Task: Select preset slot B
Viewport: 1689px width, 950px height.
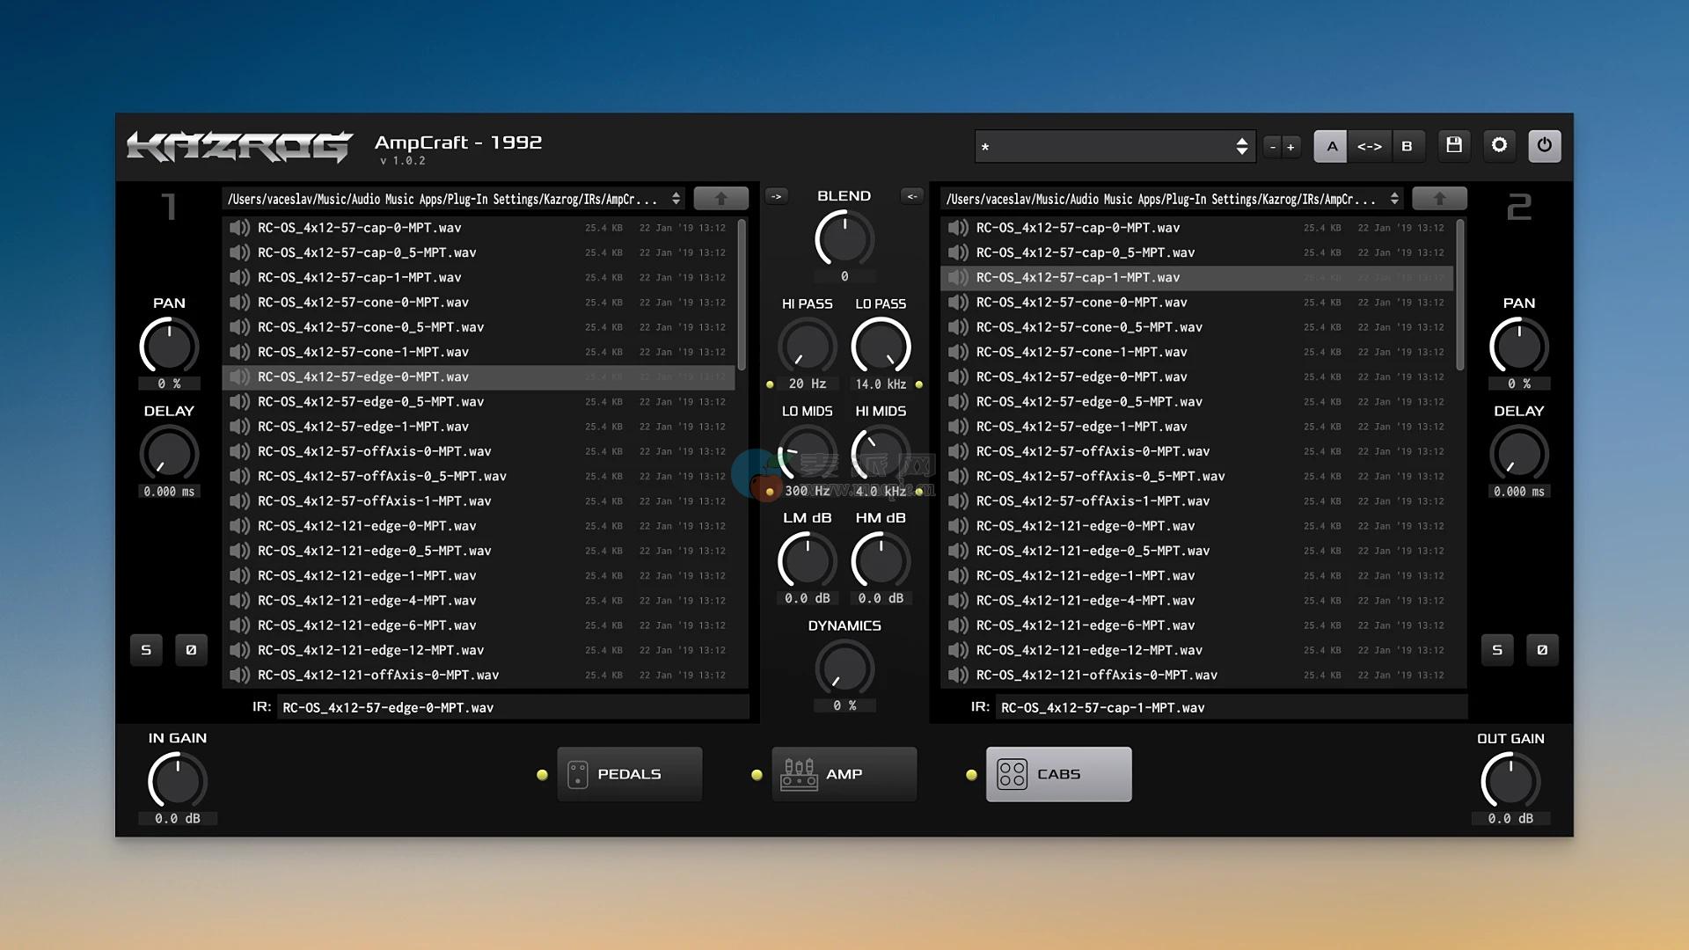Action: 1407,147
